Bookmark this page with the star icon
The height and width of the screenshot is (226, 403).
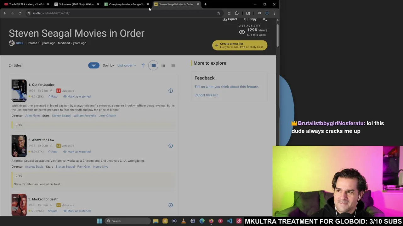[x=219, y=13]
